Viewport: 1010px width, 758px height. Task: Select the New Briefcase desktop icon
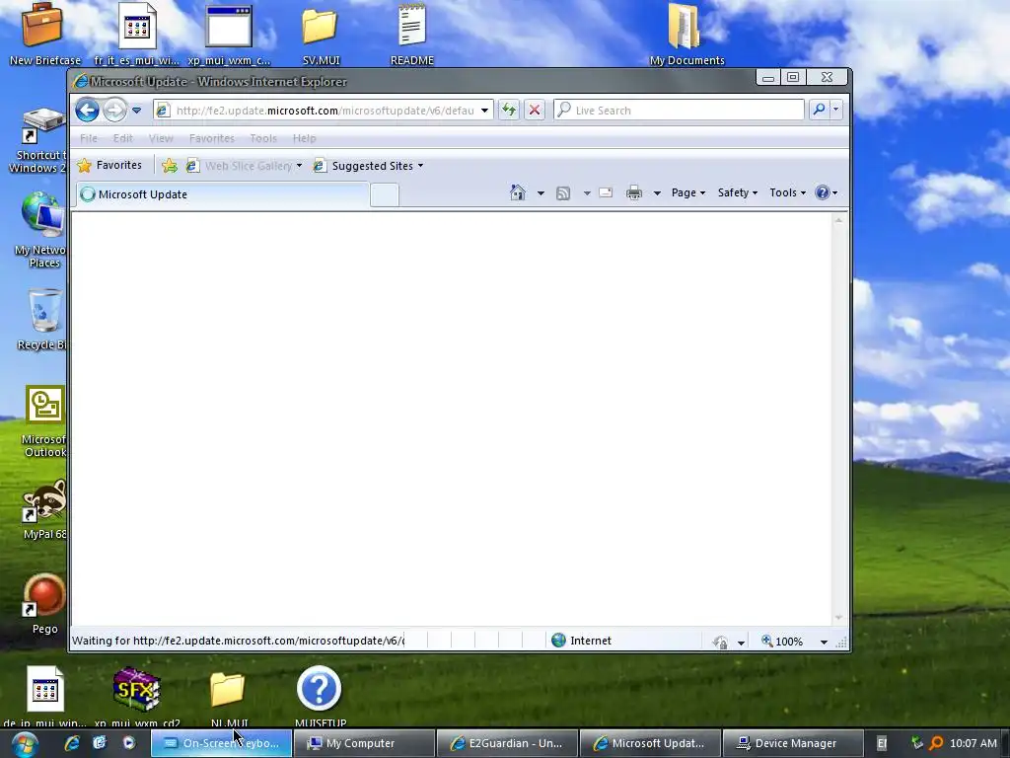click(x=43, y=35)
